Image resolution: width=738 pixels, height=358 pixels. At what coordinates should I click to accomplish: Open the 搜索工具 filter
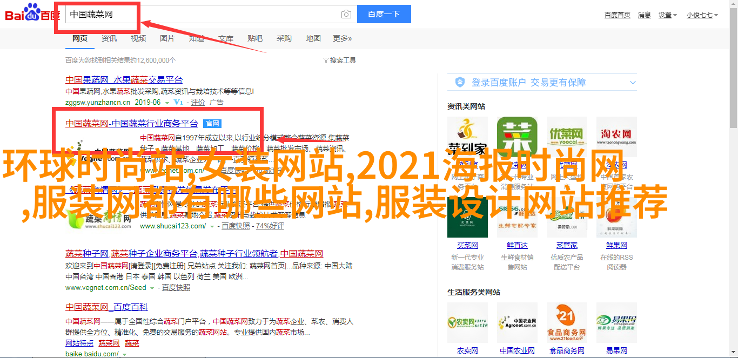(x=339, y=60)
